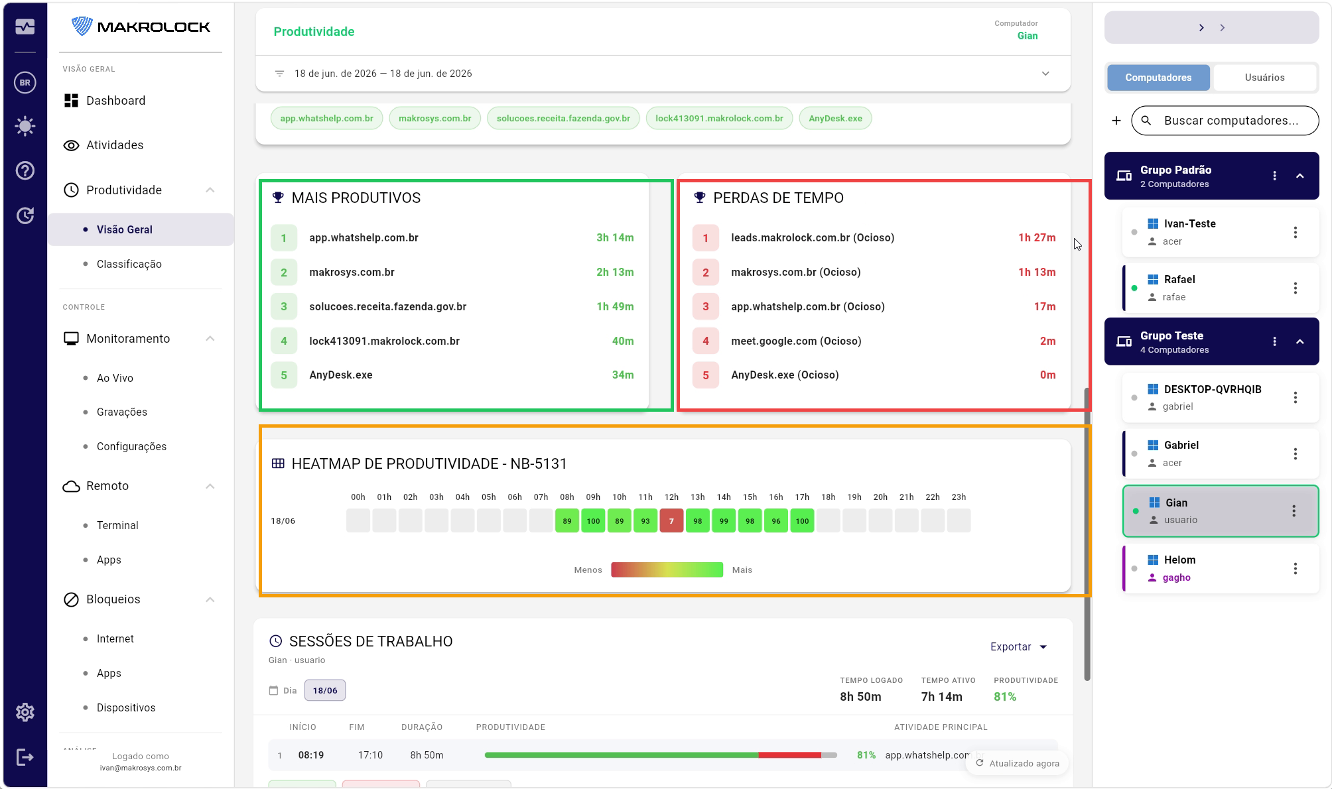Switch to the Computadores tab
The image size is (1332, 789).
[1158, 78]
